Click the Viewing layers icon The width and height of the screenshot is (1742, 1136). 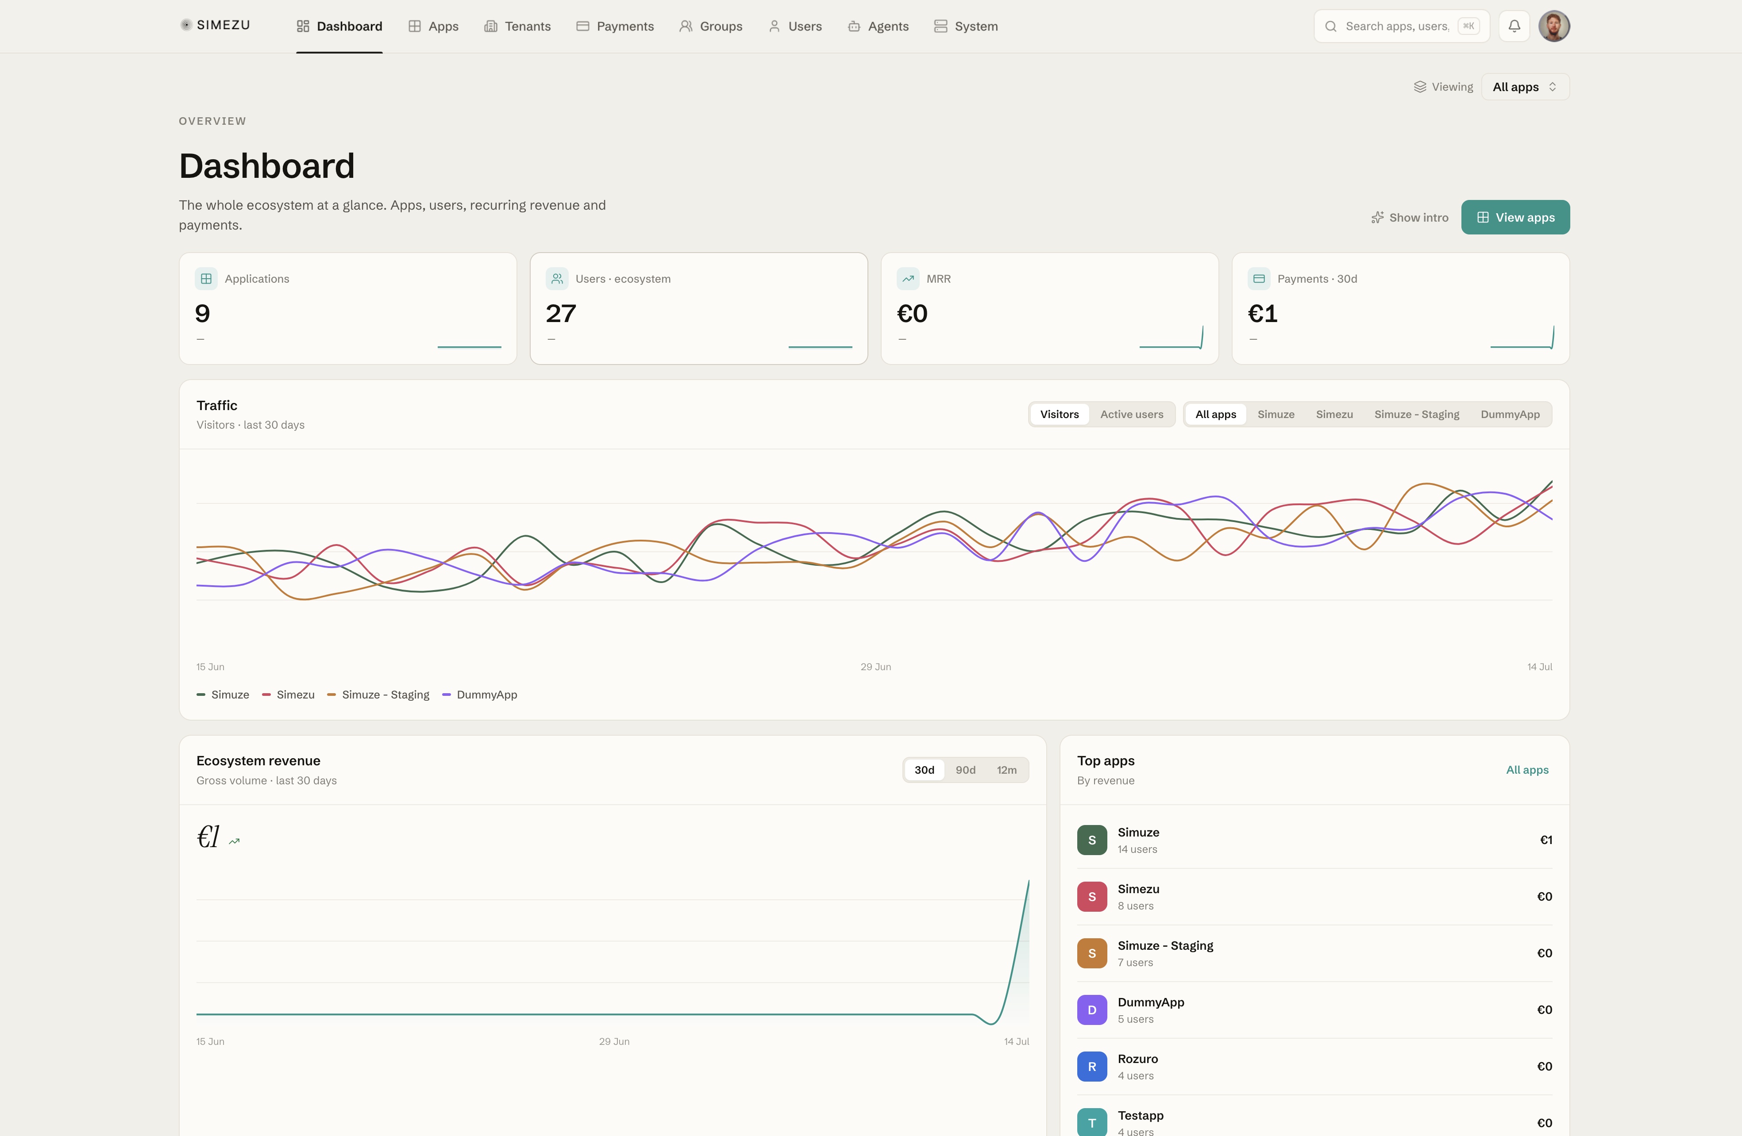[1420, 87]
